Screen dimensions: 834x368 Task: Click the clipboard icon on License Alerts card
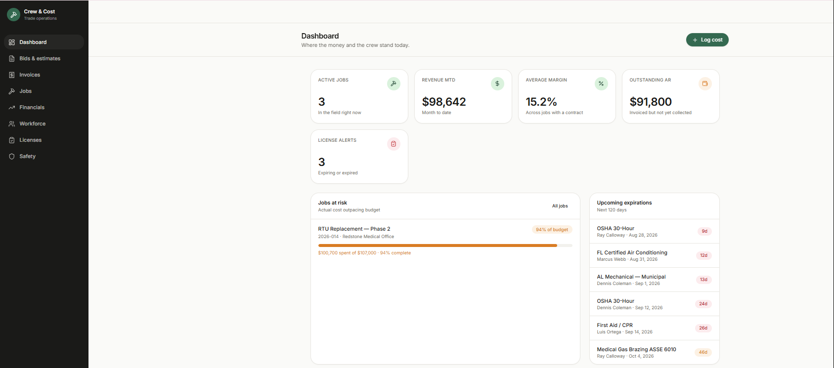coord(394,144)
